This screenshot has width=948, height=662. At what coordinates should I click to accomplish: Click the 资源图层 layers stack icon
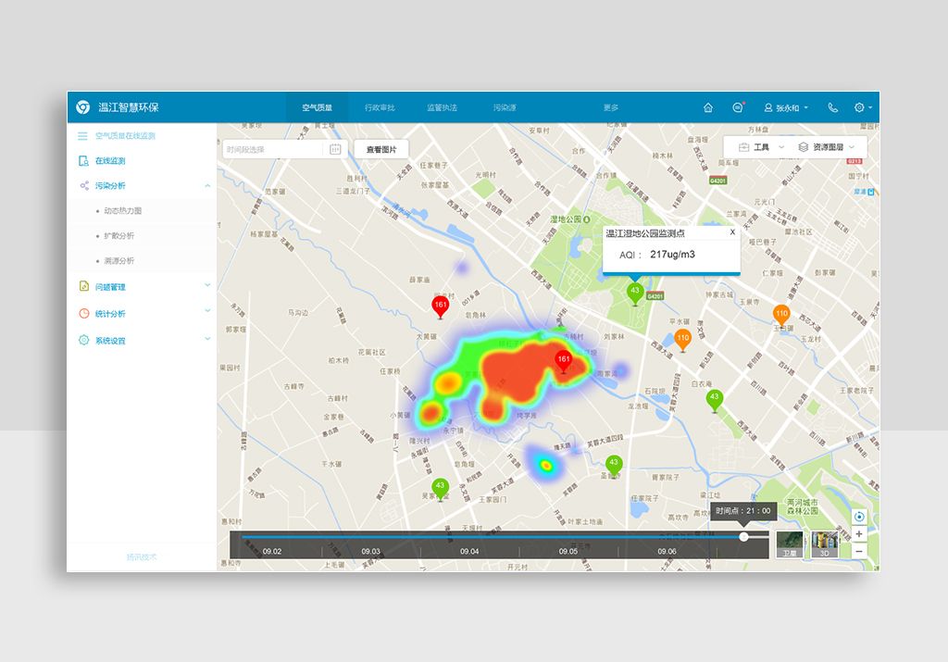(803, 147)
